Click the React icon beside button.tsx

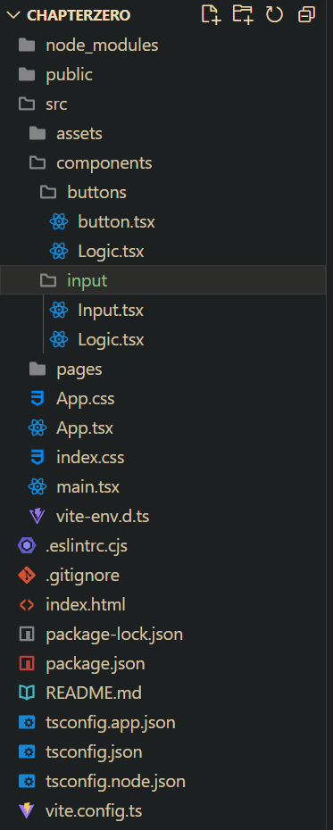tap(59, 222)
